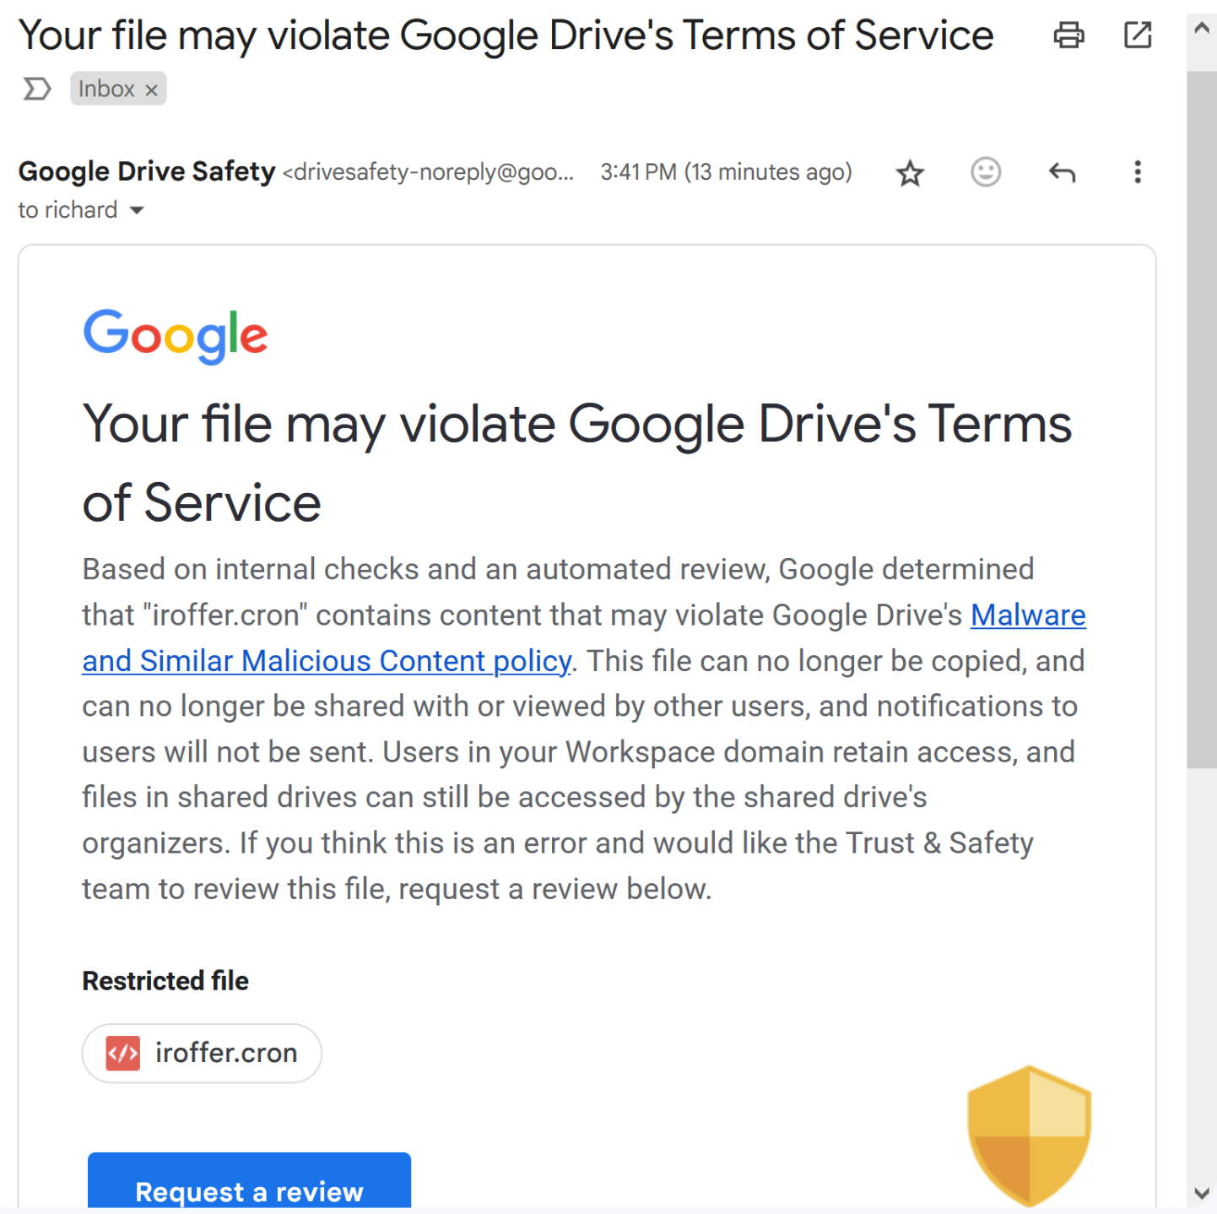Click the importance marker icon beside Inbox
The width and height of the screenshot is (1217, 1214).
36,89
